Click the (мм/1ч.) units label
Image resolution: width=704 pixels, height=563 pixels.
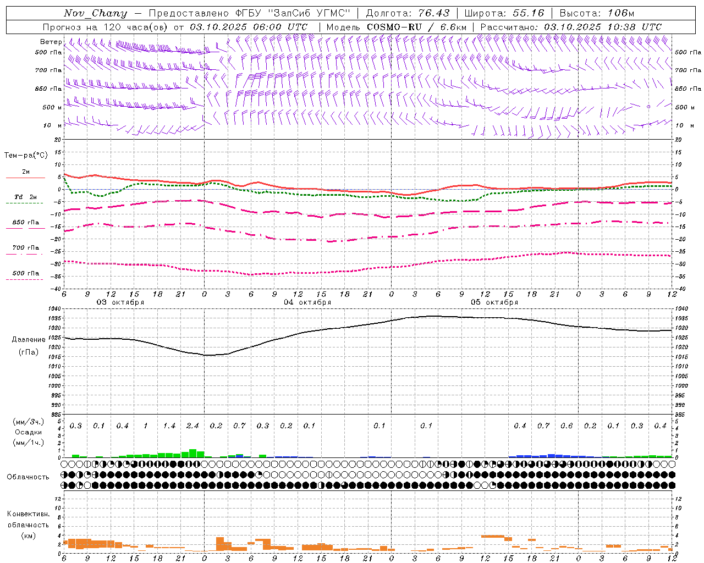click(28, 443)
